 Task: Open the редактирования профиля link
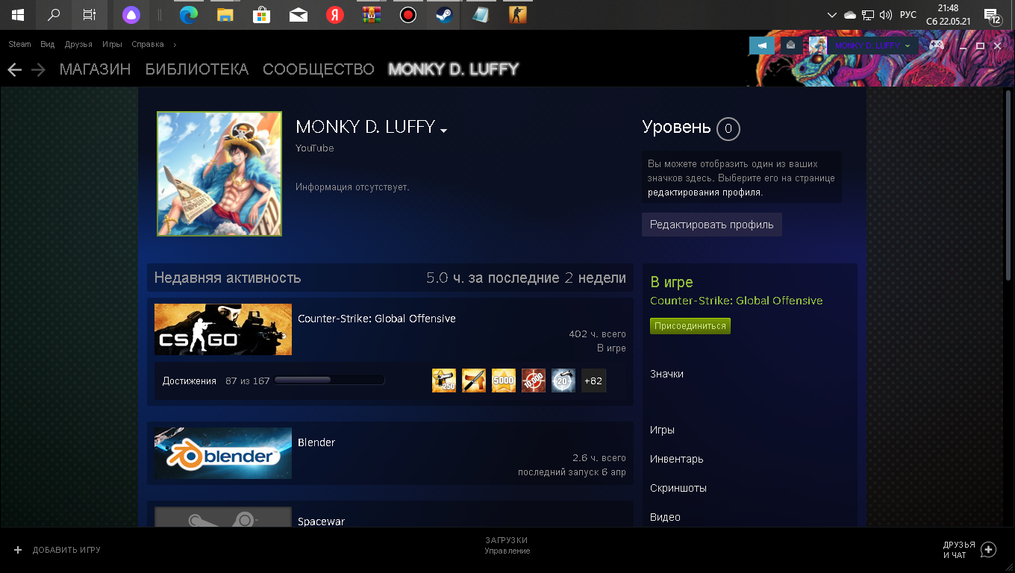705,192
